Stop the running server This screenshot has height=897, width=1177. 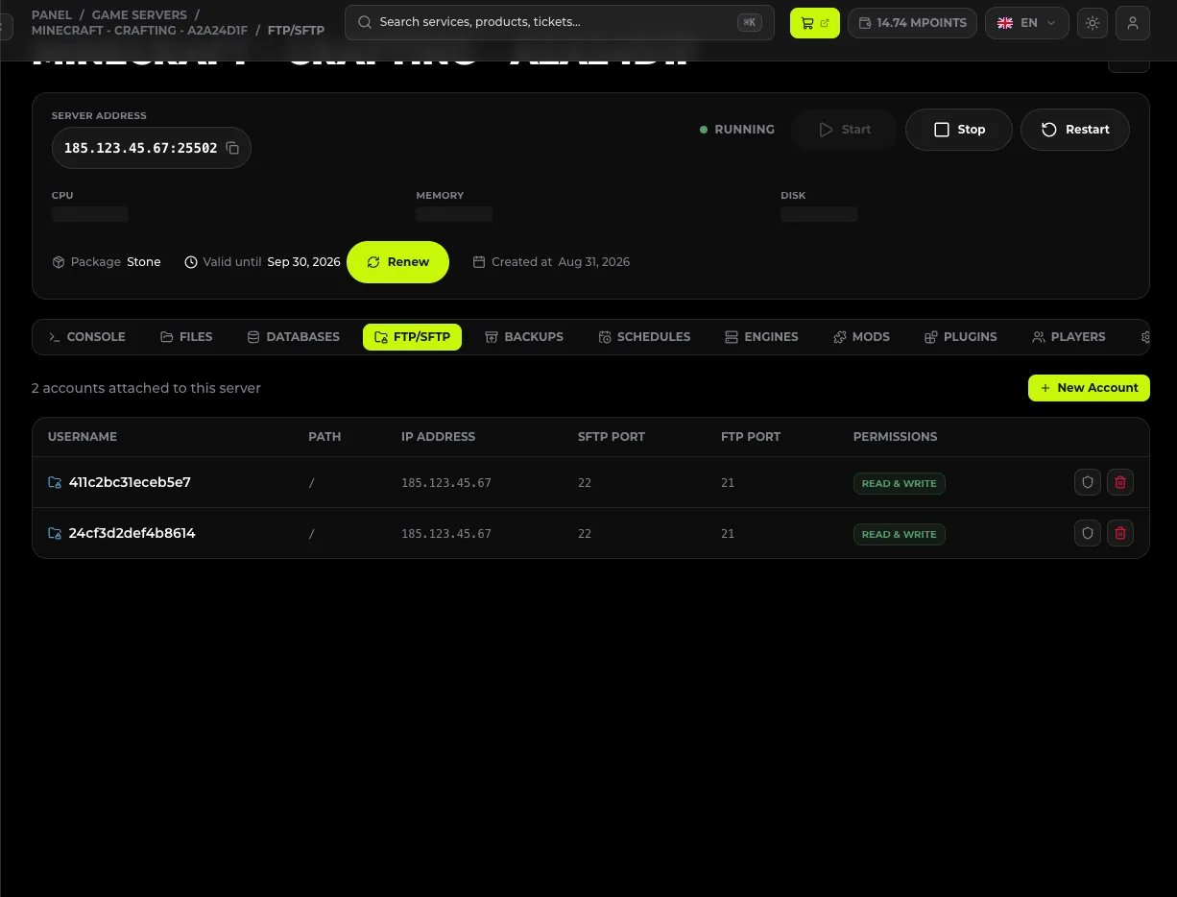[959, 130]
